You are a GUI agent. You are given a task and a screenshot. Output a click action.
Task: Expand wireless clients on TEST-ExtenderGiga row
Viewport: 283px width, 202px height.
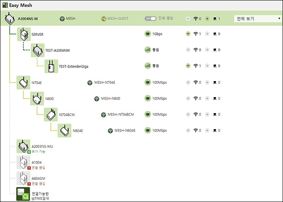(x=188, y=66)
